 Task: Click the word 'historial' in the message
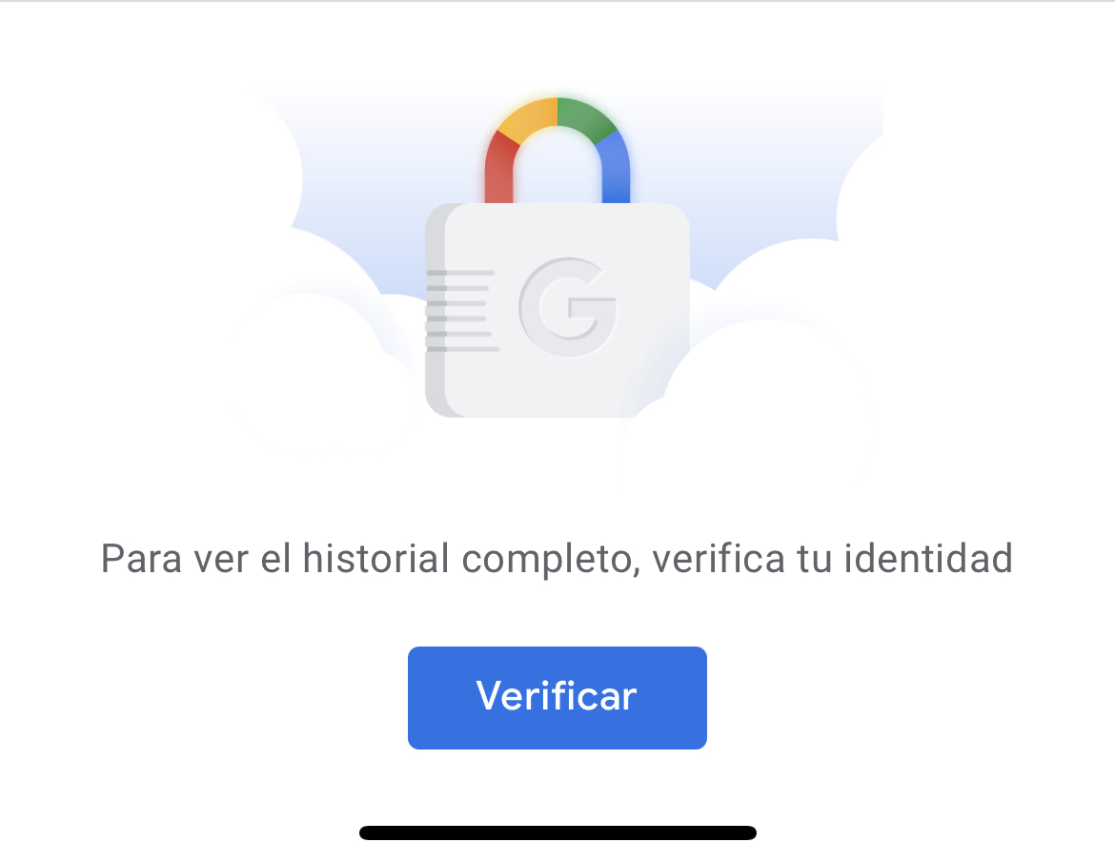(x=375, y=559)
